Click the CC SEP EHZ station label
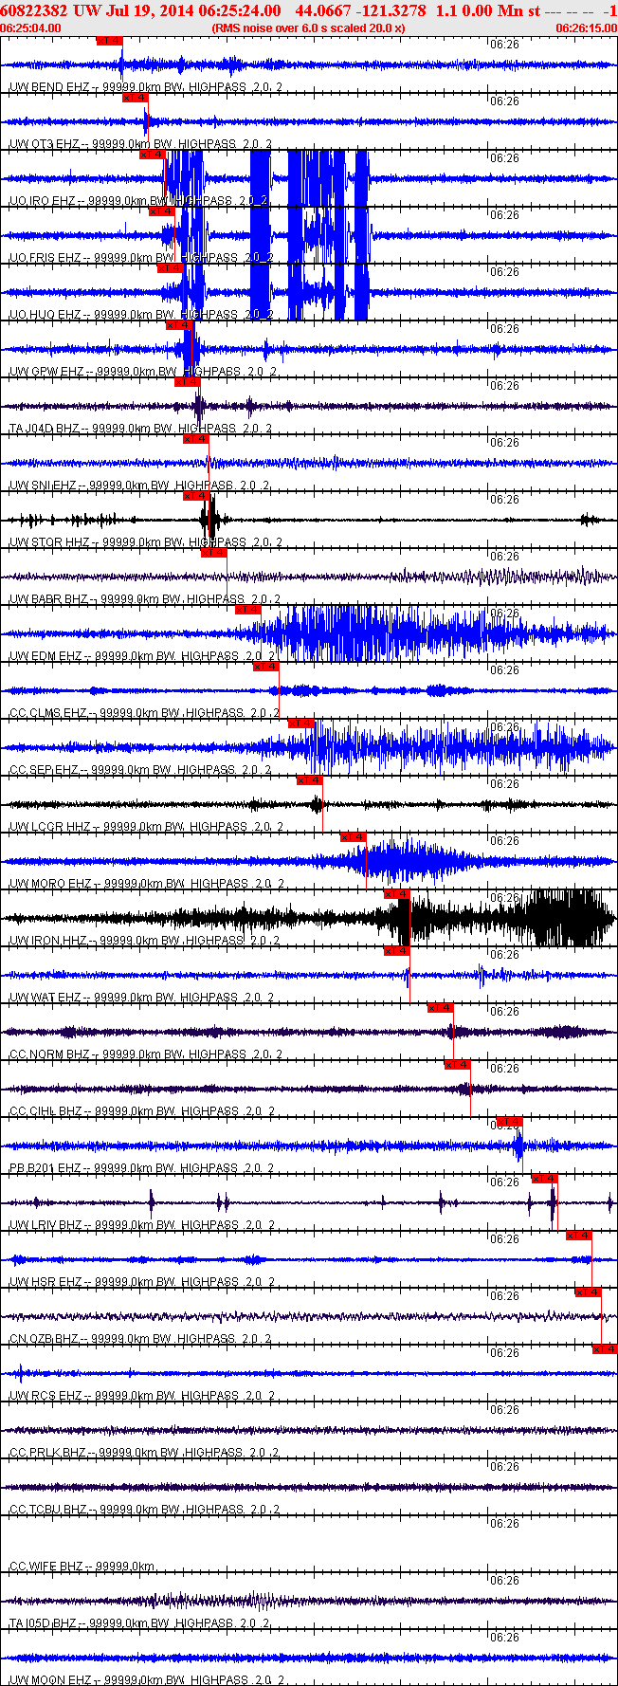618x1686 pixels. click(140, 770)
